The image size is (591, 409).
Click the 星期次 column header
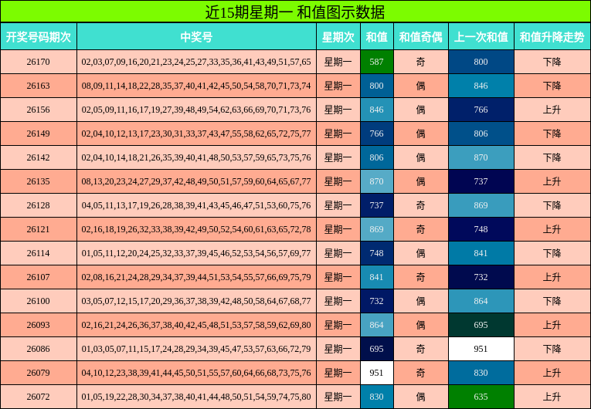pos(338,36)
